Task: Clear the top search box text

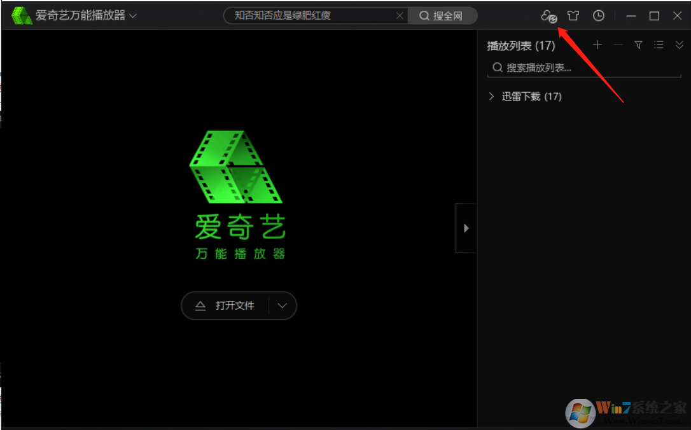Action: point(400,16)
